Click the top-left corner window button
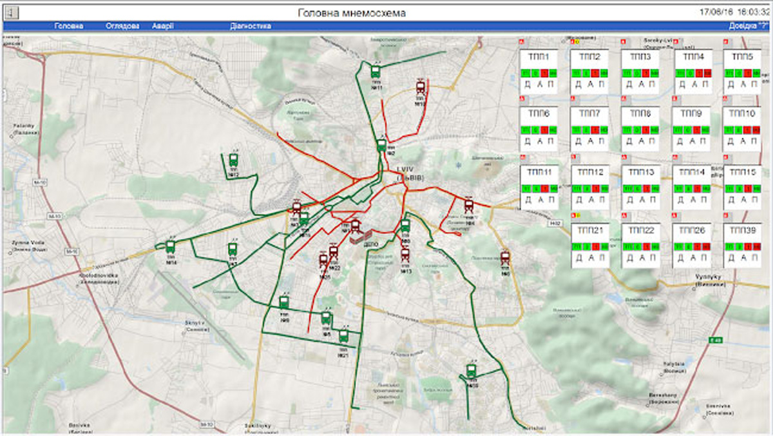 tap(12, 12)
